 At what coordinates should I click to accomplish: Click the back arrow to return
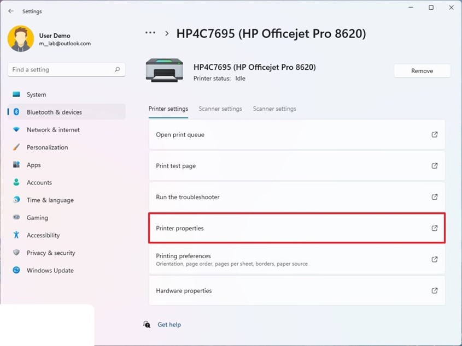tap(10, 10)
